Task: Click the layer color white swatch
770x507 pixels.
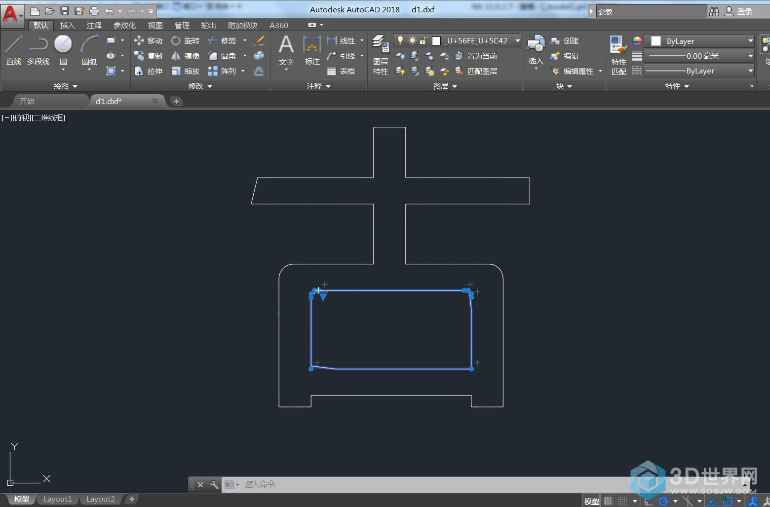Action: [x=436, y=40]
